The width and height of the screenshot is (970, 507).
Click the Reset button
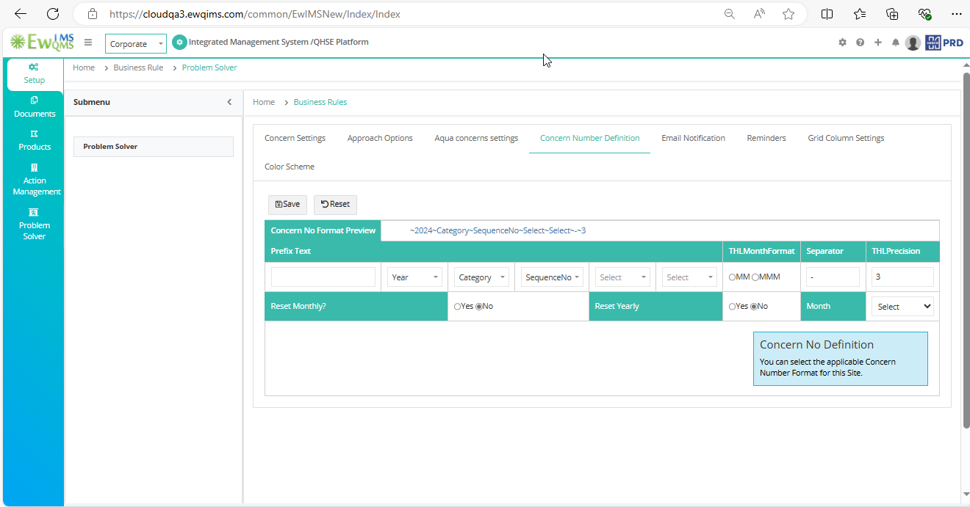tap(335, 205)
